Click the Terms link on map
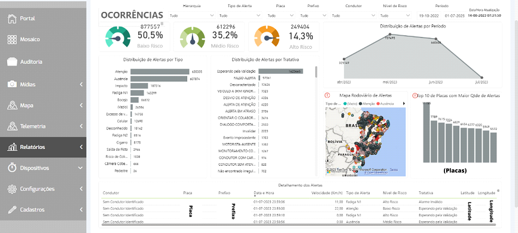Viewport: 518px width, 233px height. click(394, 170)
